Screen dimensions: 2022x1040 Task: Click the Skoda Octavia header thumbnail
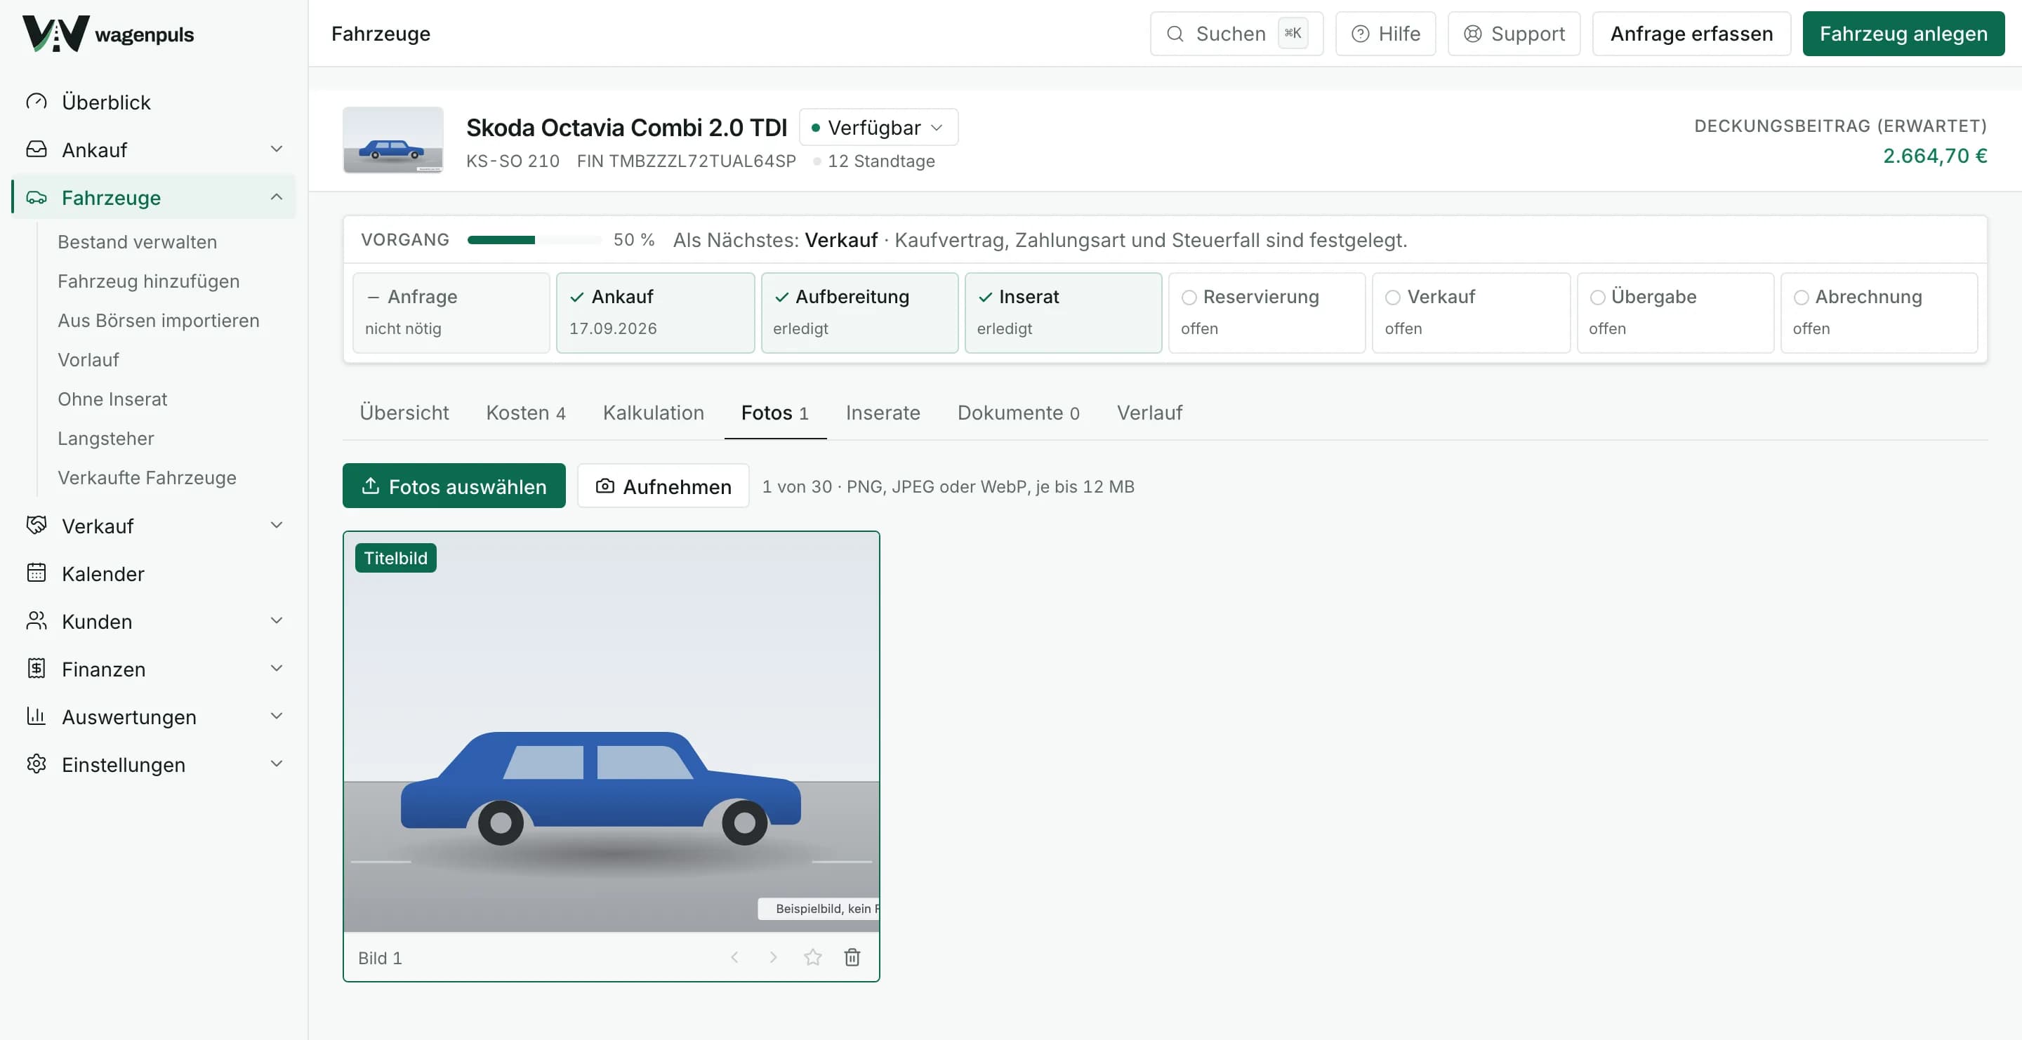coord(392,140)
